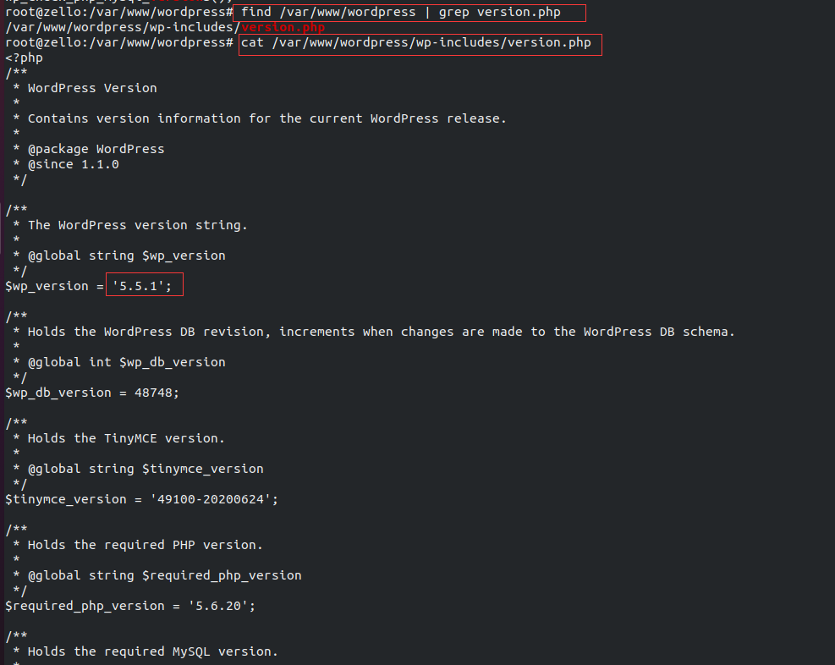Click the @since 1.1.0 line
835x665 pixels.
(x=74, y=164)
